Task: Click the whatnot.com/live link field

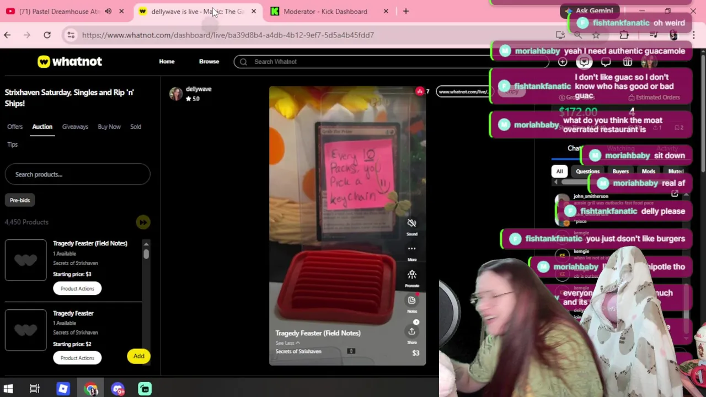Action: tap(463, 92)
